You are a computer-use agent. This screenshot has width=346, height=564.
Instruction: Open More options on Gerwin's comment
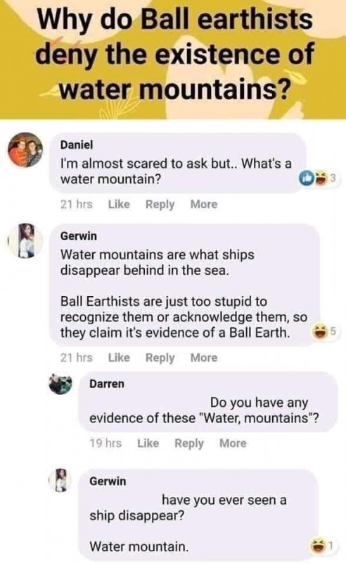(x=203, y=357)
